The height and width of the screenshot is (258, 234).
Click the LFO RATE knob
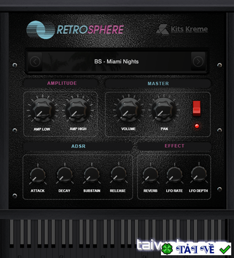coord(175,175)
